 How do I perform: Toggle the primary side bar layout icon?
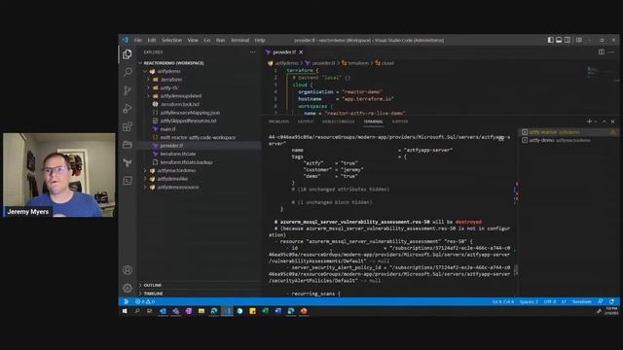551,40
